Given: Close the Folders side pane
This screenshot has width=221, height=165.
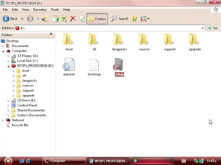Looking at the screenshot, I should tap(51, 34).
